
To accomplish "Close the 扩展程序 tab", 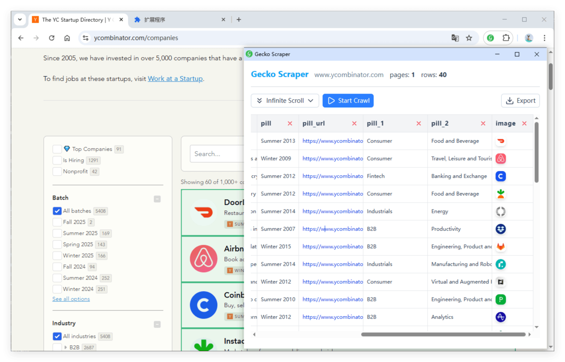I will click(223, 20).
